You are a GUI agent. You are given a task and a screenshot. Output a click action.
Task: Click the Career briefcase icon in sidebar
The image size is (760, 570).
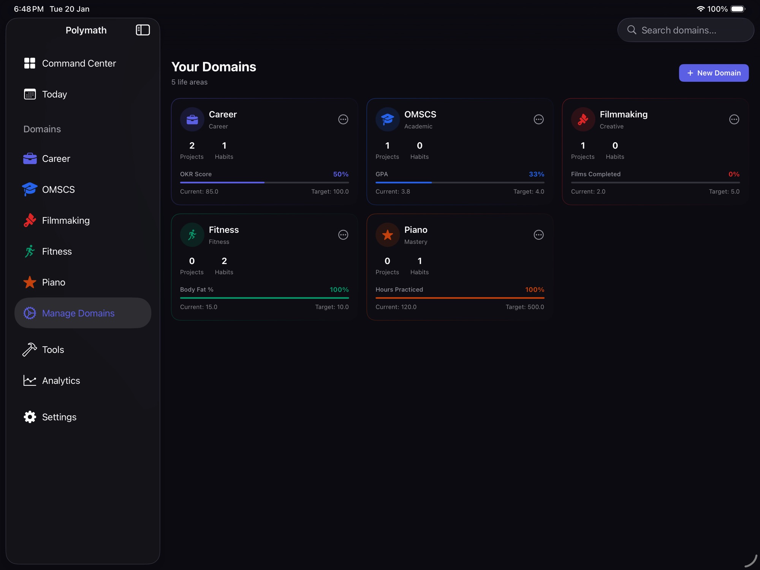(30, 158)
